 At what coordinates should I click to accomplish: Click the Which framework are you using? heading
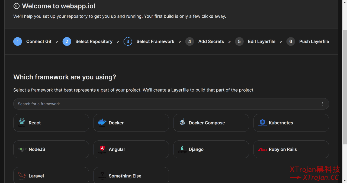(65, 77)
